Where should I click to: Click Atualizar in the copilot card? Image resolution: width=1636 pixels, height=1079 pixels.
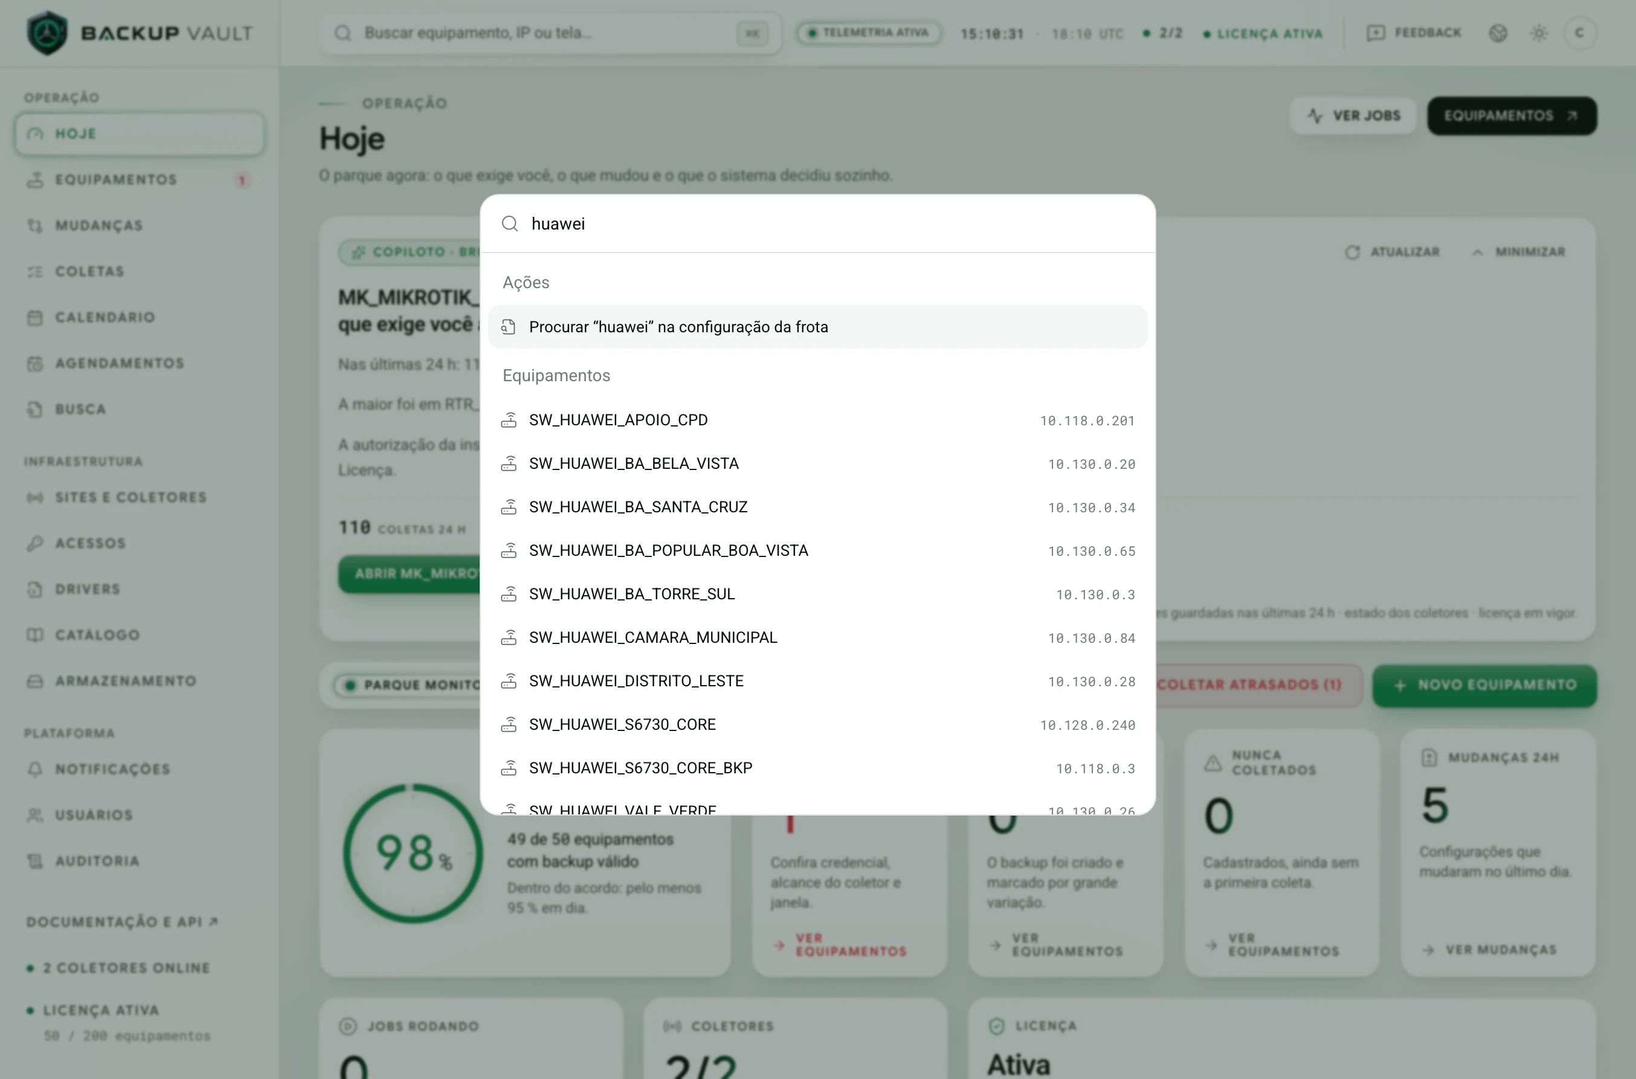[1393, 252]
